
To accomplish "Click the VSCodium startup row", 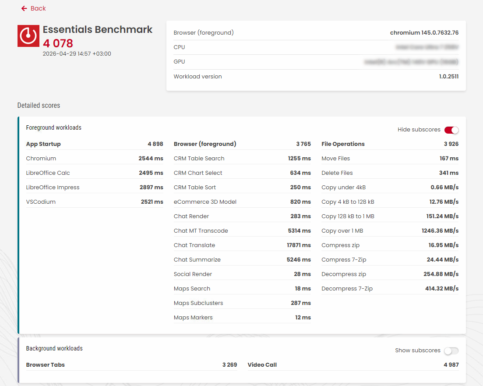I will coord(95,202).
